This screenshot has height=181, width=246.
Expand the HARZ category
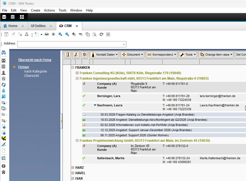(73, 168)
